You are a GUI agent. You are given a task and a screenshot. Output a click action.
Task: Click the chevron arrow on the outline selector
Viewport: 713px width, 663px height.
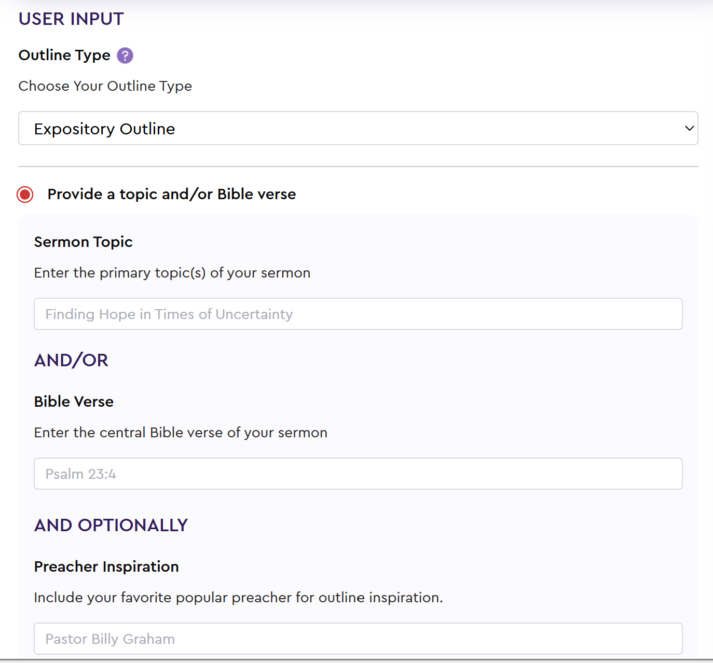(x=689, y=128)
